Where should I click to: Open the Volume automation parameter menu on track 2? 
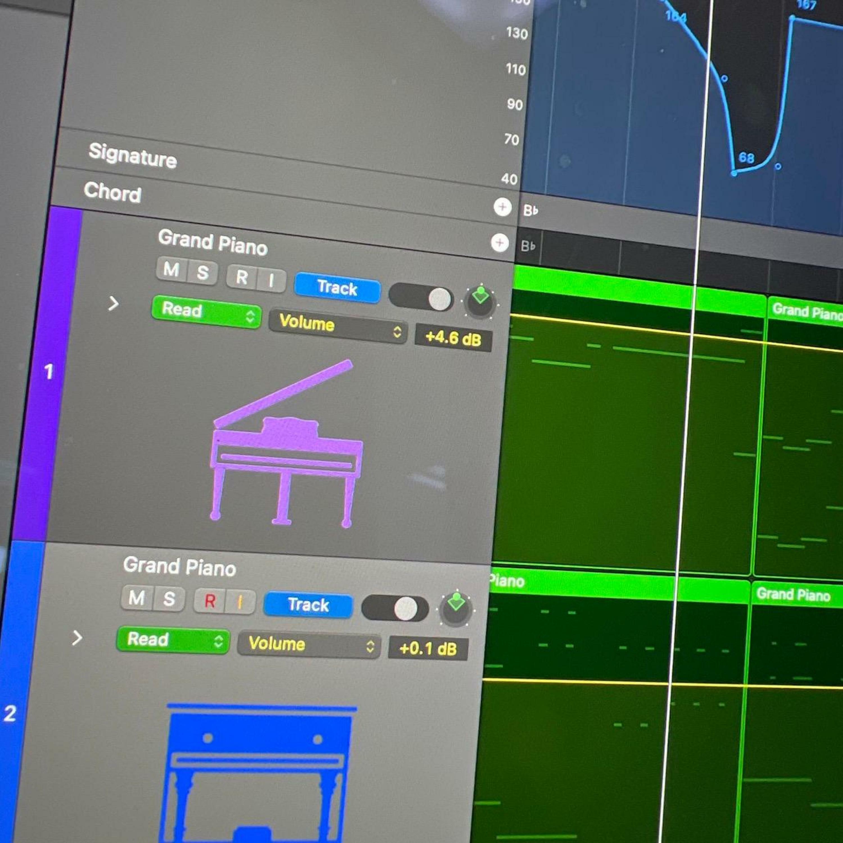click(309, 645)
